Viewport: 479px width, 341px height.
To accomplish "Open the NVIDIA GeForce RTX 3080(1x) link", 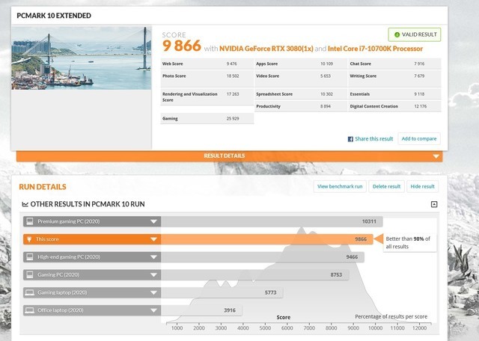I will tap(266, 49).
